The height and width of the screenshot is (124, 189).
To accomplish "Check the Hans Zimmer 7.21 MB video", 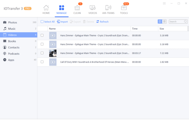I will (42, 53).
